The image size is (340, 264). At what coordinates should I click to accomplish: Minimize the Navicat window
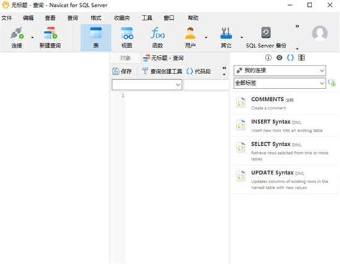(290, 5)
